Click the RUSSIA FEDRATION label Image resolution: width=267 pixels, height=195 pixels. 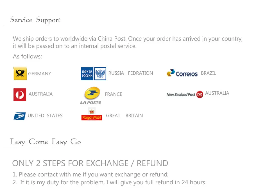(131, 73)
